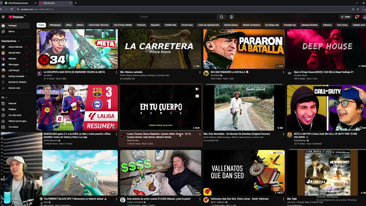Viewport: 366px width, 206px height.
Task: Open options for En Tu Cuerpo Remix video
Action: pyautogui.click(x=200, y=134)
